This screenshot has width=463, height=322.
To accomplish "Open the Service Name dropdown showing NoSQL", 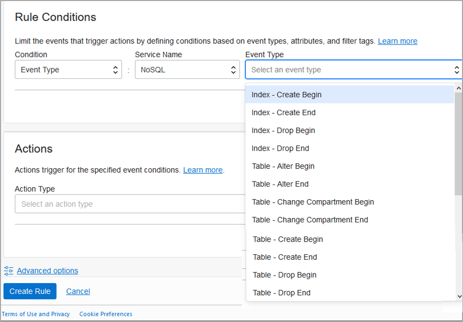I will point(187,70).
